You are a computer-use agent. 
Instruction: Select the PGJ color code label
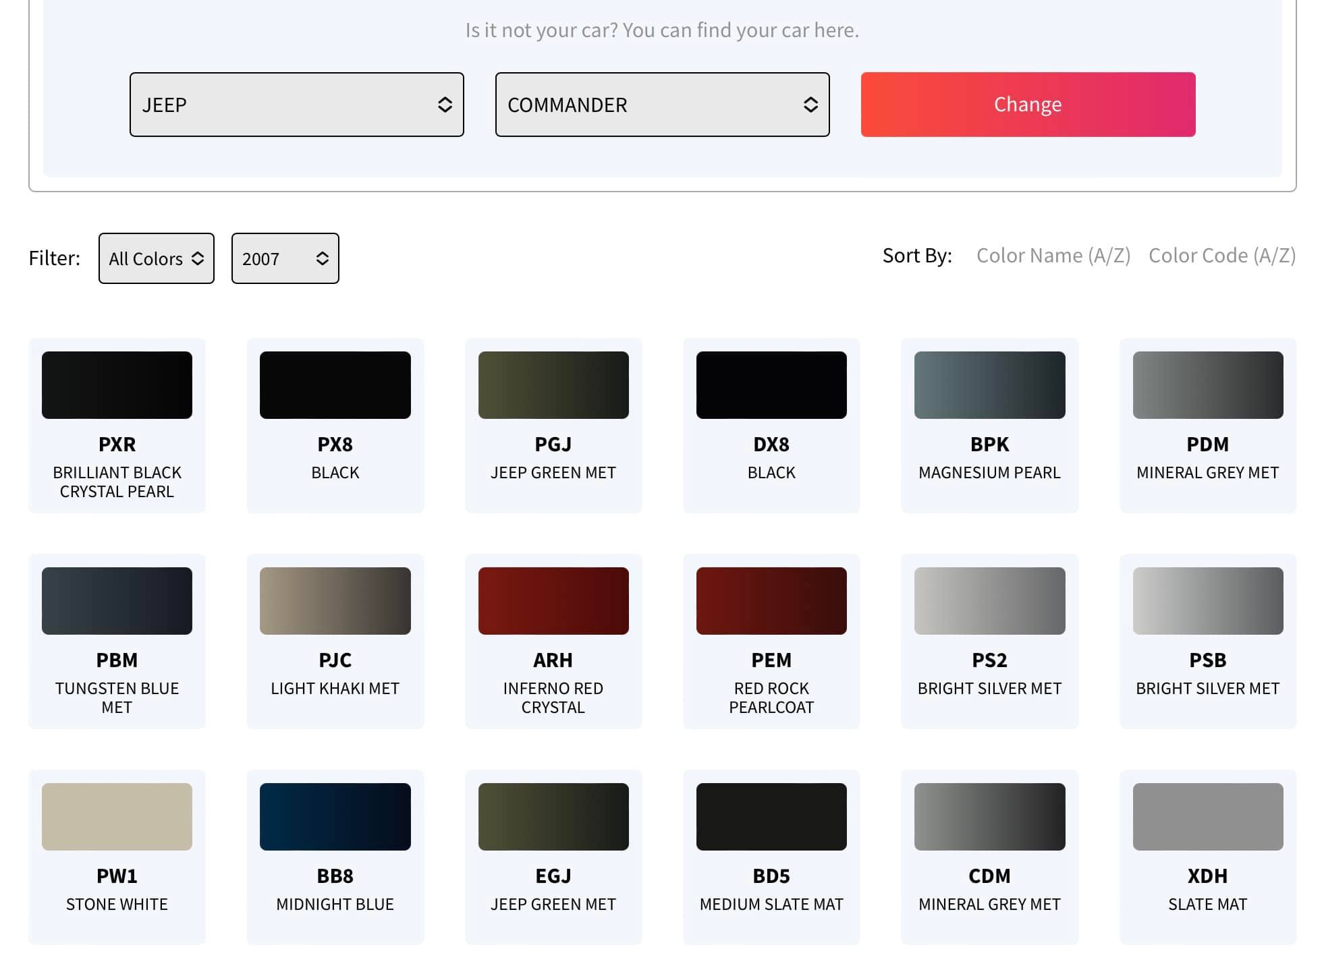[x=553, y=445]
